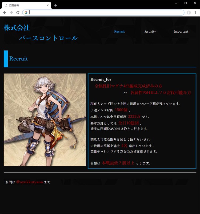Click the Google icon in the address bar
The width and height of the screenshot is (200, 214).
coord(26,13)
